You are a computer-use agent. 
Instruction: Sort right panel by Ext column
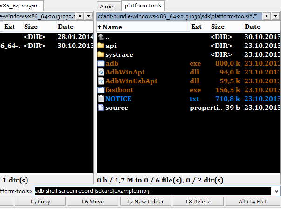(x=199, y=27)
